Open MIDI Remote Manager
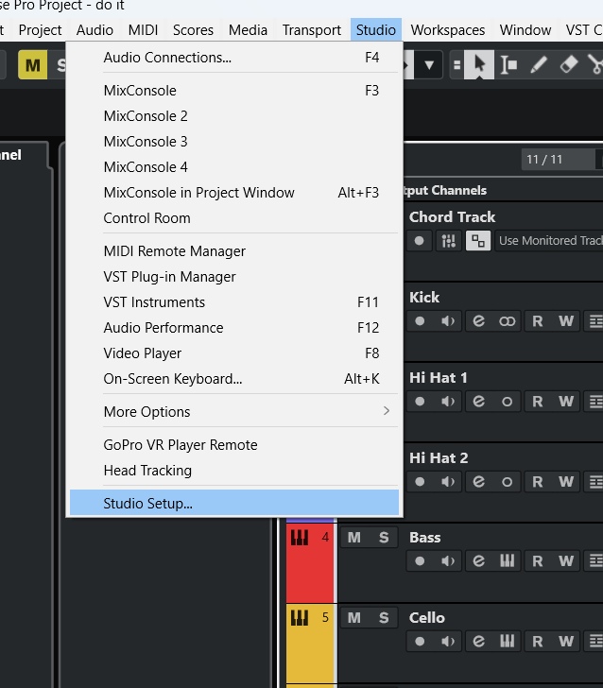Viewport: 603px width, 688px height. point(234,251)
